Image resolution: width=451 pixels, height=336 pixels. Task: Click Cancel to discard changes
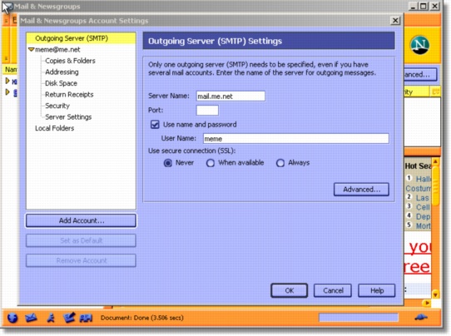coord(333,290)
